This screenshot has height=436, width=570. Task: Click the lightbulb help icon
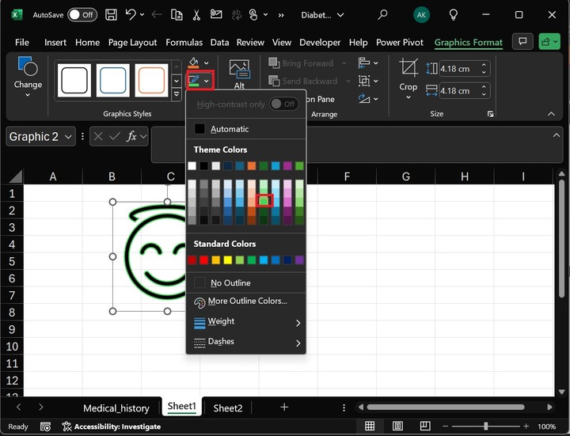pos(454,14)
